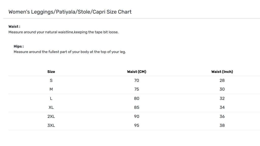Click the 34 inch waist value
Image resolution: width=260 pixels, height=146 pixels.
click(222, 107)
